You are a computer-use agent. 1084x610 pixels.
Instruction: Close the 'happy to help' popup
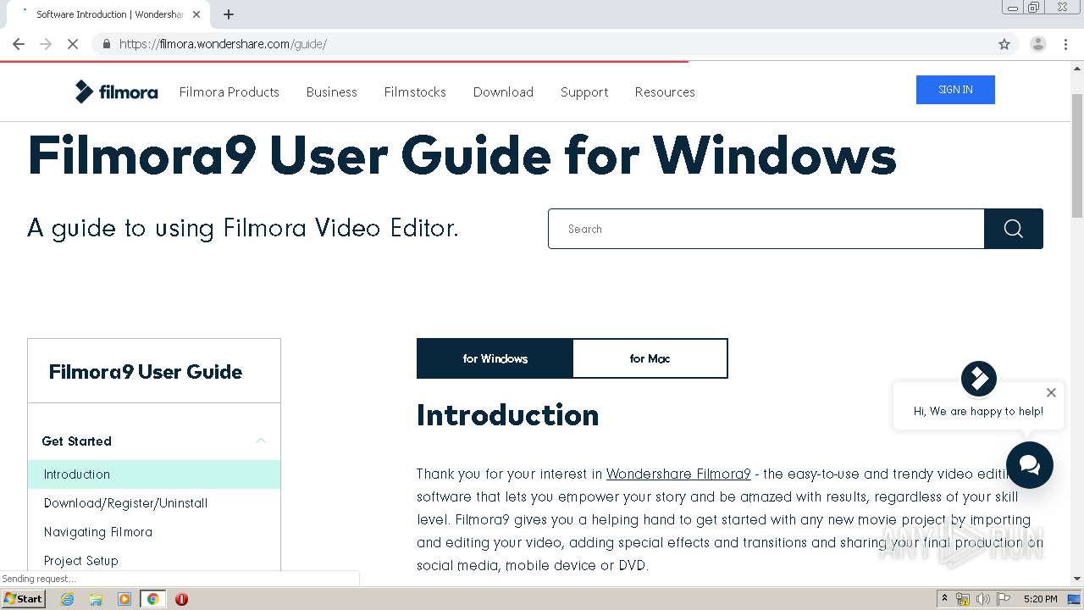pos(1051,392)
